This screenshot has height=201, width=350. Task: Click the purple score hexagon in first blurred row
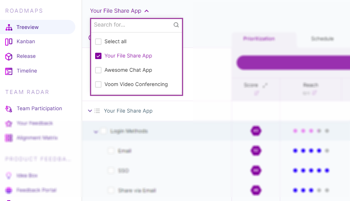click(x=256, y=131)
